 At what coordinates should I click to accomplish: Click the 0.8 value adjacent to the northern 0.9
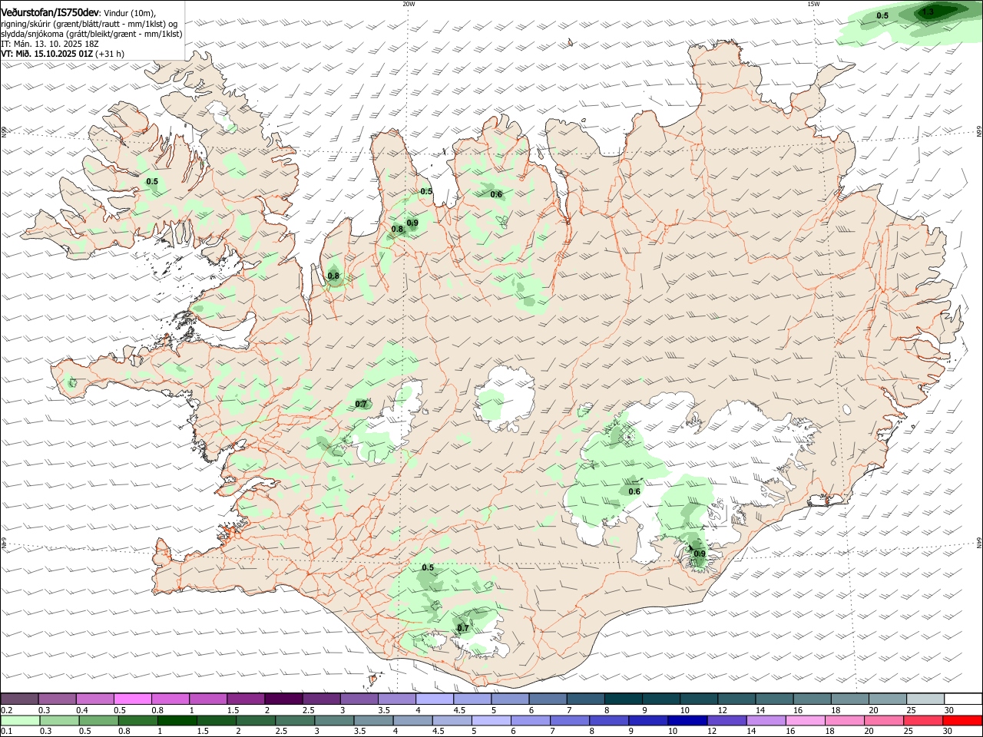click(397, 229)
